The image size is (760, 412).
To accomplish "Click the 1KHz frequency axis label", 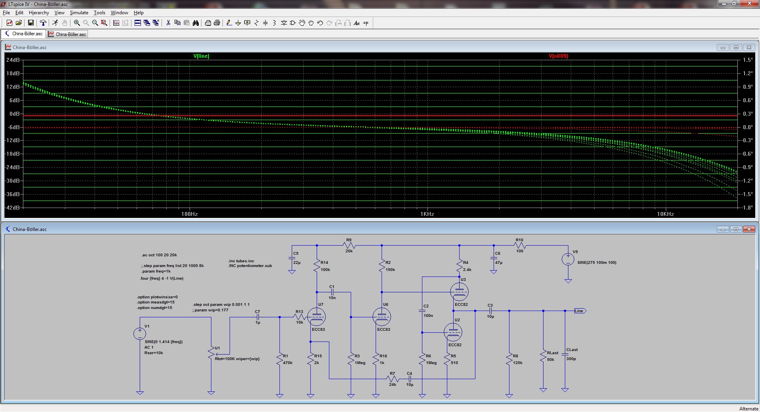I will [x=427, y=214].
